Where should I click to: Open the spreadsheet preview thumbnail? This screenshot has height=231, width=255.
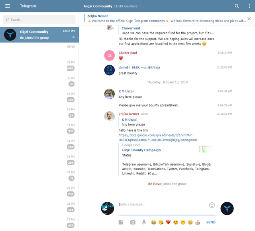[x=205, y=149]
